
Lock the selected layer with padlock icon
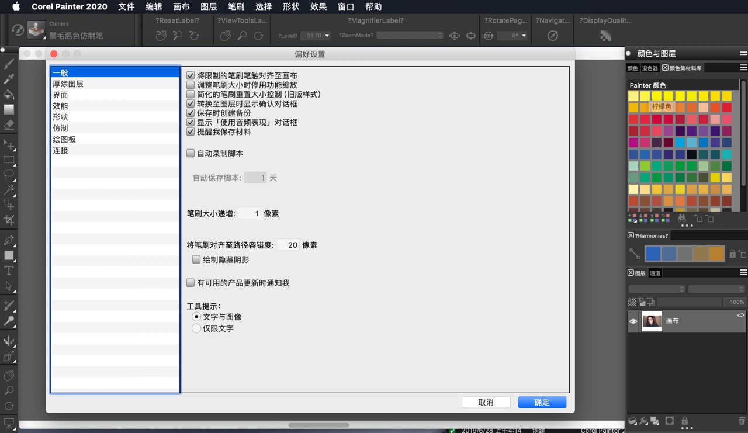(685, 422)
